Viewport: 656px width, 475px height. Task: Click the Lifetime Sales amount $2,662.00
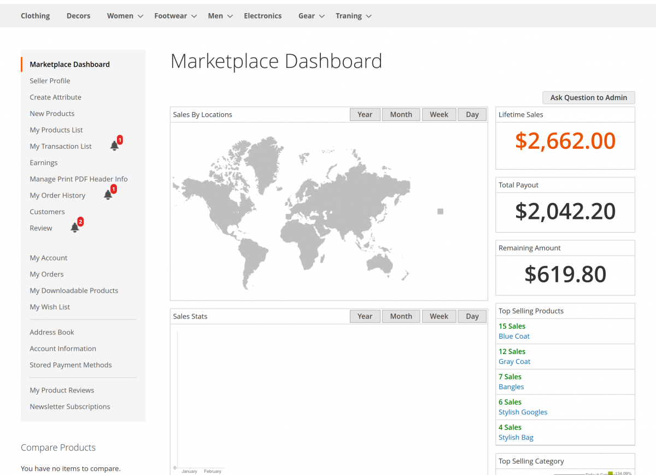pos(565,141)
